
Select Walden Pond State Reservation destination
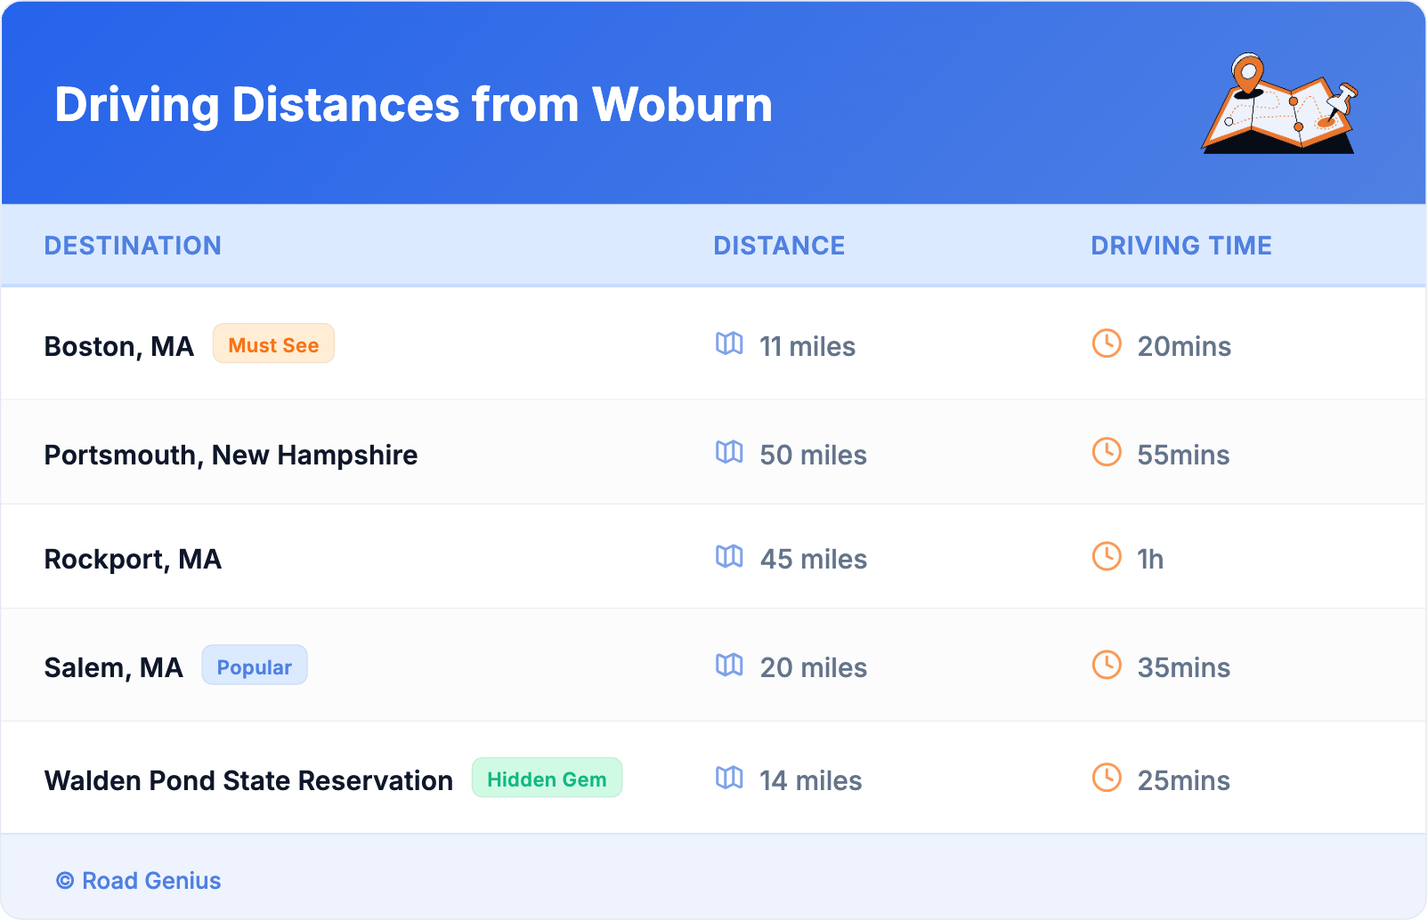248,780
